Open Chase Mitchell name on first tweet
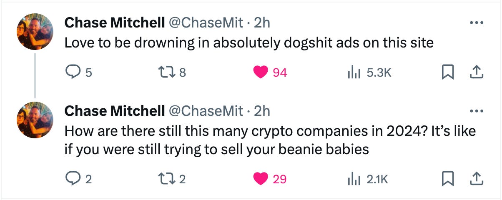 [x=115, y=22]
